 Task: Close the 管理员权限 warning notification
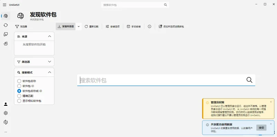pyautogui.click(x=271, y=102)
